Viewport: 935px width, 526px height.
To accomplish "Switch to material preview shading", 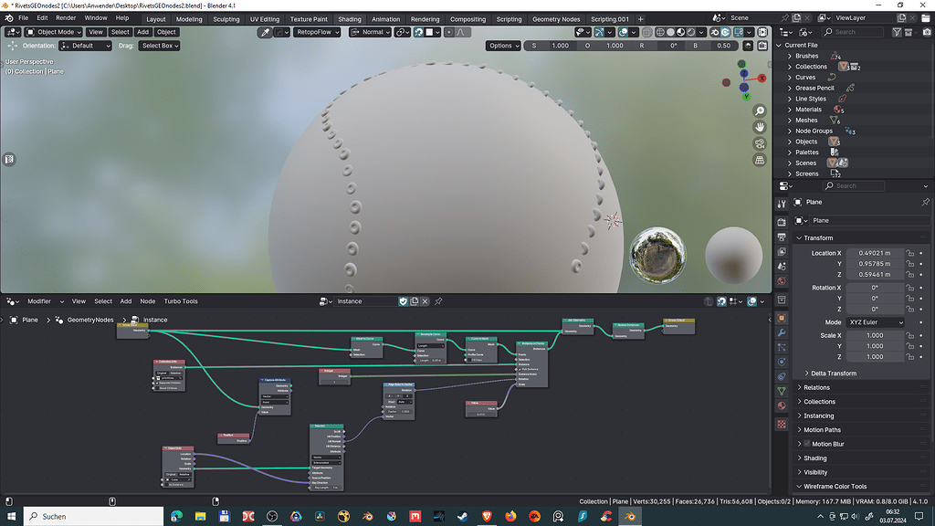I will [x=681, y=32].
